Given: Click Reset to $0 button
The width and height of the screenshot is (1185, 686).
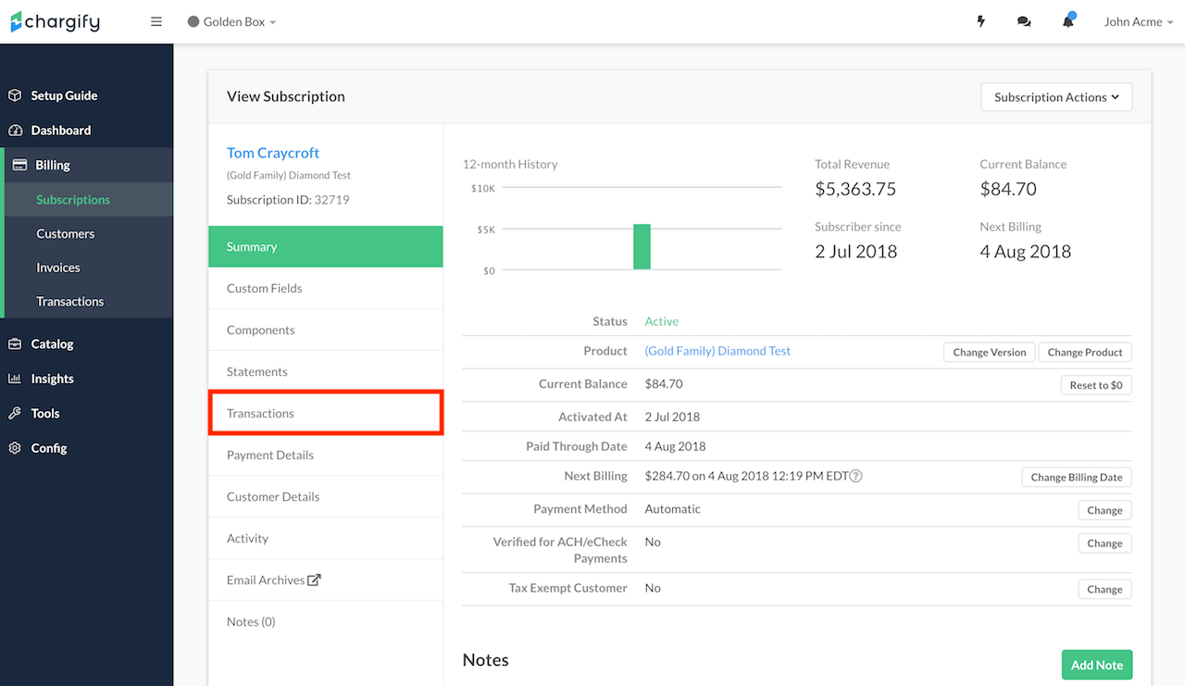Looking at the screenshot, I should click(x=1096, y=385).
